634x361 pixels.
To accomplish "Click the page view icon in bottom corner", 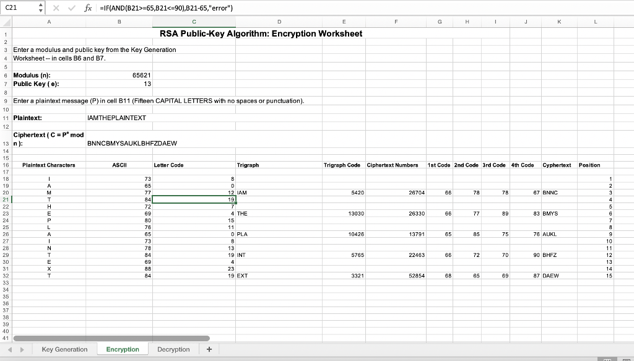I will [628, 359].
